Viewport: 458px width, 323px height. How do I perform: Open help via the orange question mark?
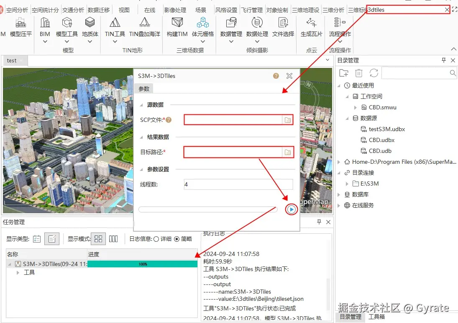click(276, 76)
